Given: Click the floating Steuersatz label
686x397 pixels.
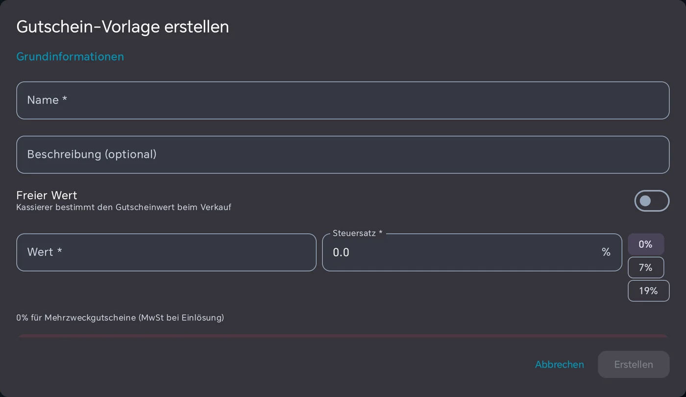Looking at the screenshot, I should tap(357, 234).
